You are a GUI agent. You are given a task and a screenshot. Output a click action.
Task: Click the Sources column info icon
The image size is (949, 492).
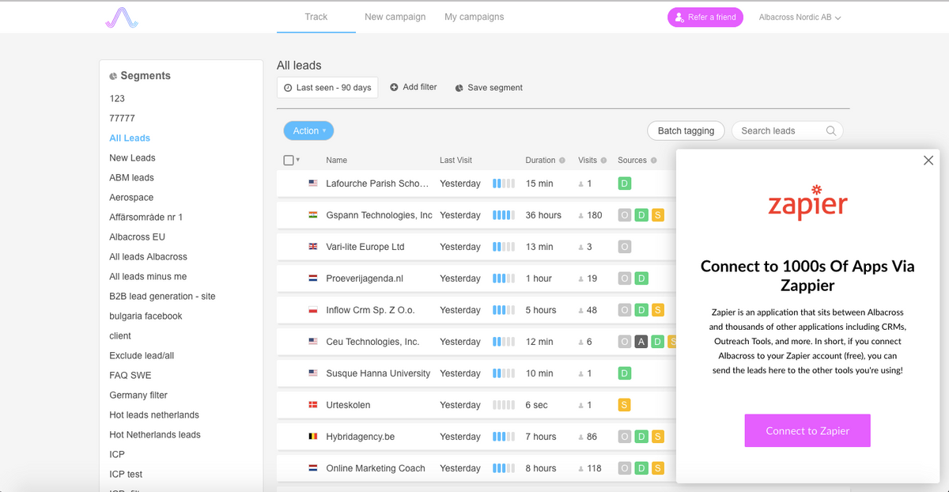click(653, 161)
